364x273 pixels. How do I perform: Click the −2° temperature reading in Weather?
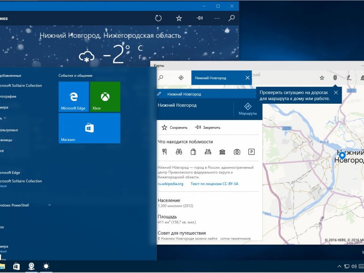pyautogui.click(x=116, y=55)
